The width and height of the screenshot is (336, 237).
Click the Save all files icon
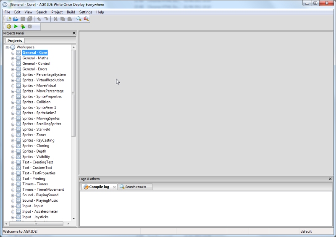[x=30, y=19]
